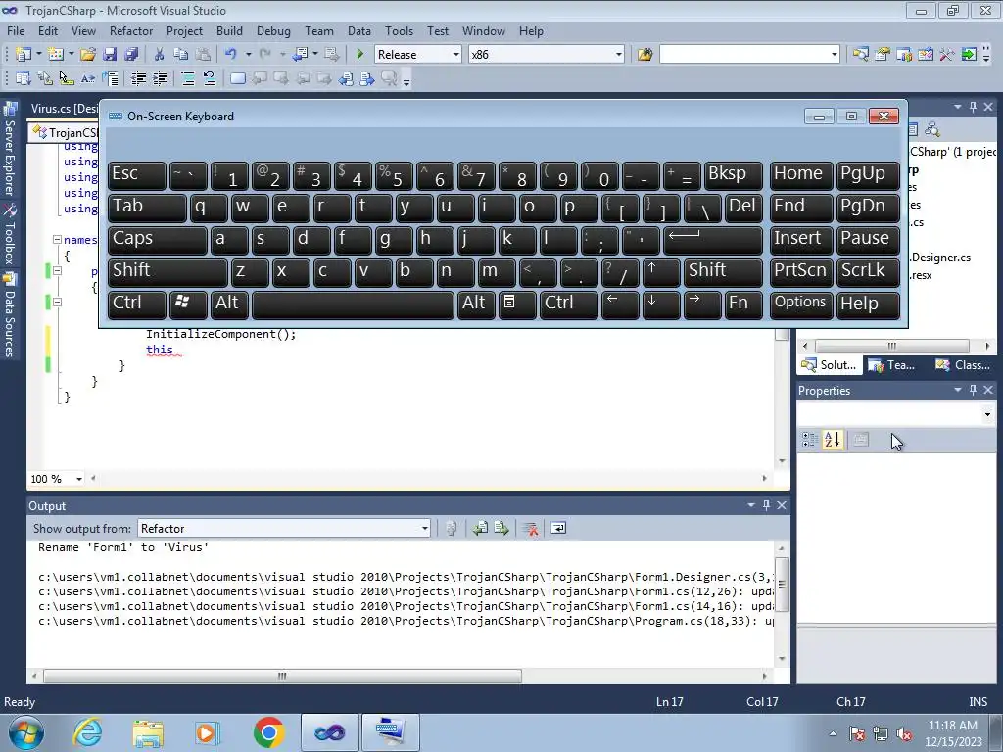Click the Bksp key on On-Screen Keyboard
This screenshot has width=1003, height=752.
pyautogui.click(x=733, y=174)
